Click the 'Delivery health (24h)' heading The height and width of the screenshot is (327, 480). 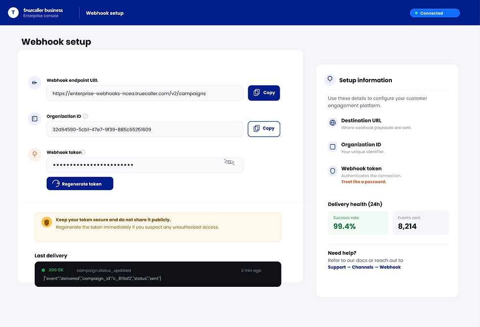click(355, 204)
